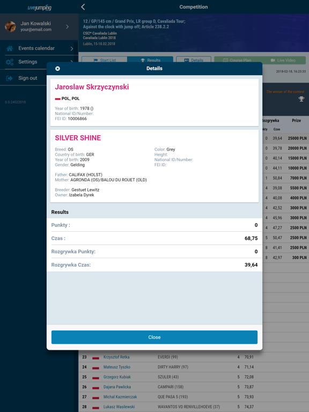Viewport: 309px width, 412px height.
Task: Click the home icon beside Events calendar
Action: (10, 48)
